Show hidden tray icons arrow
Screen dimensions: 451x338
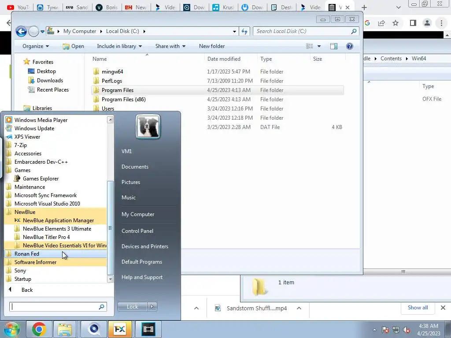pos(374,330)
